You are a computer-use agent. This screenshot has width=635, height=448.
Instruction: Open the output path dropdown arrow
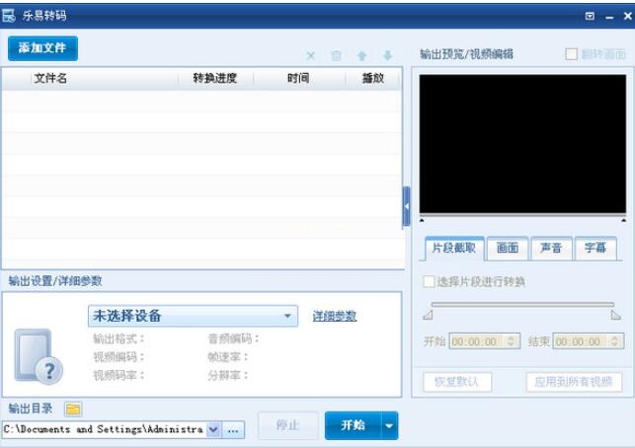[x=213, y=430]
